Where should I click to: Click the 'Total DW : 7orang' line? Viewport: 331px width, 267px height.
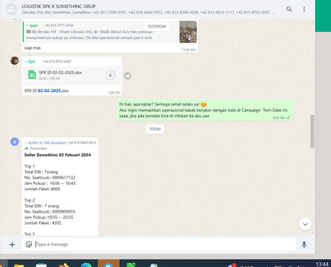coord(41,172)
